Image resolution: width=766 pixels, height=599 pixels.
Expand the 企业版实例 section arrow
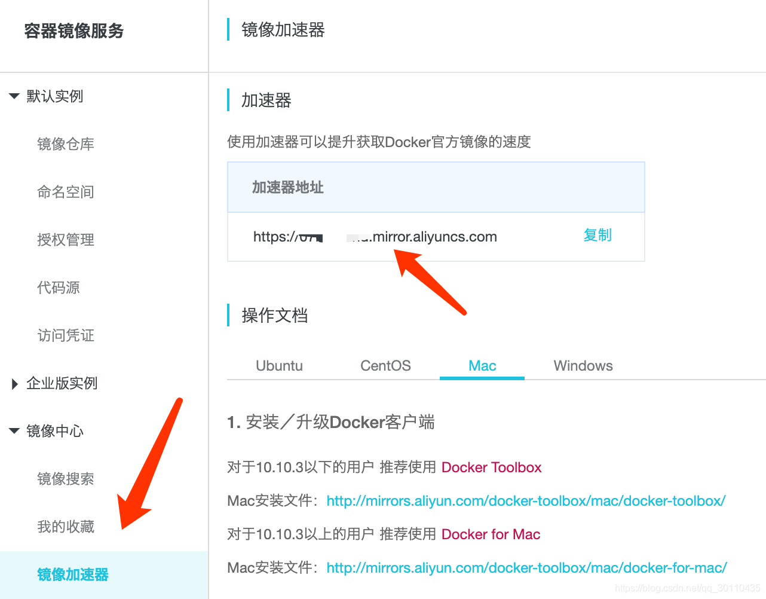point(15,384)
